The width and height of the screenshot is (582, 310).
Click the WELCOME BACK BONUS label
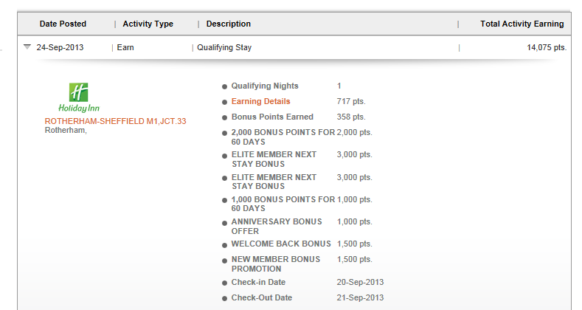(x=281, y=244)
